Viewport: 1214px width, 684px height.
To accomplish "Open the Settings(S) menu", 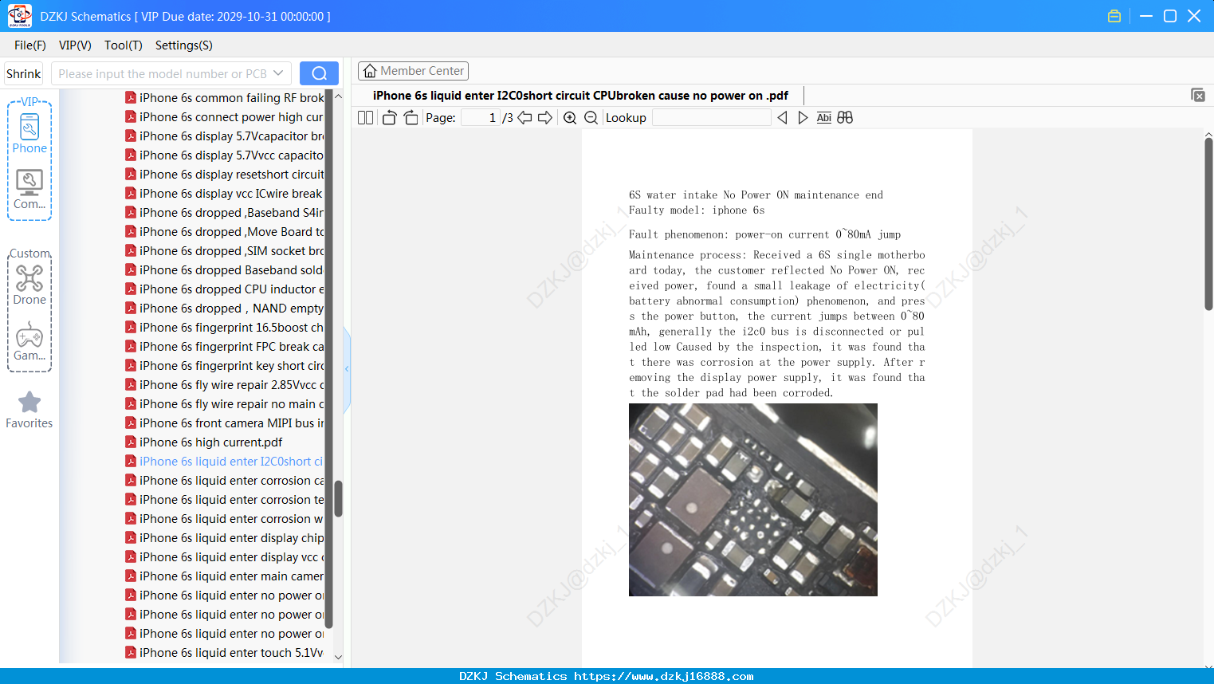I will [184, 45].
